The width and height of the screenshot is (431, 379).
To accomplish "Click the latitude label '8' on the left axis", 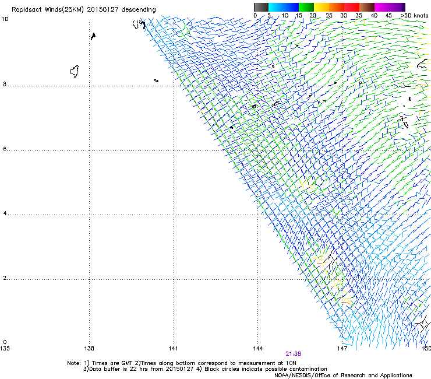I will pyautogui.click(x=5, y=84).
